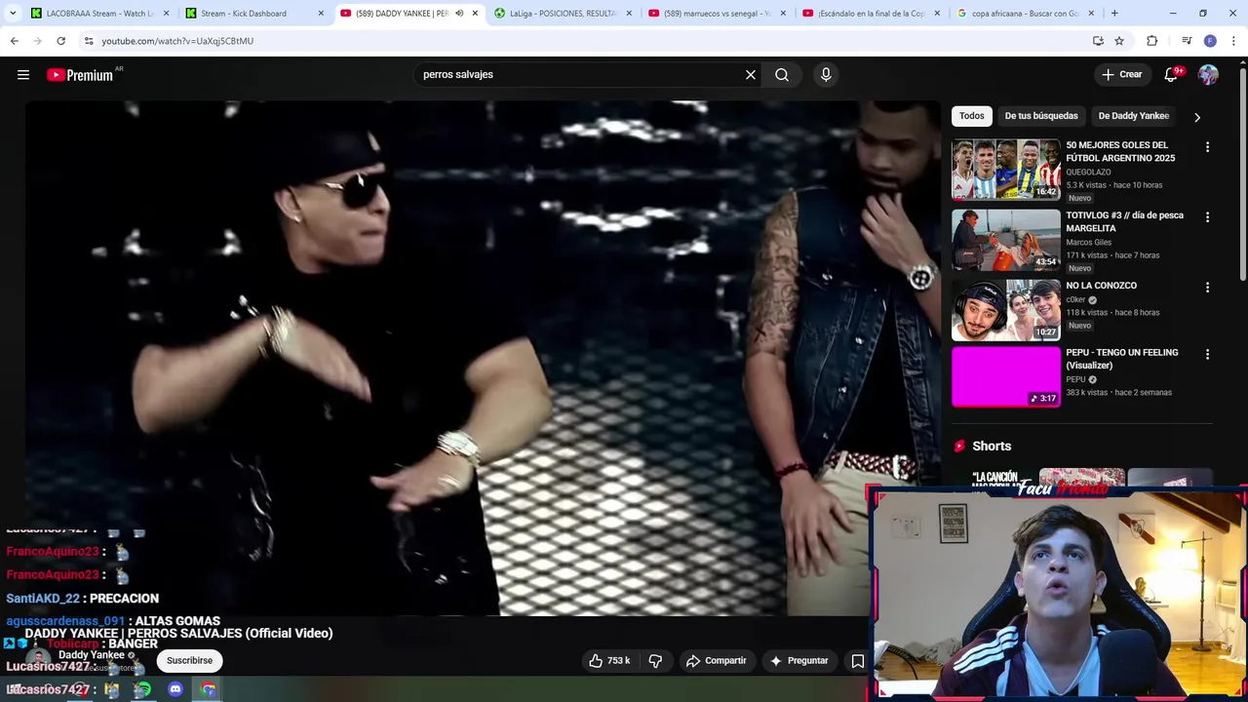
Task: Open Chrome extensions puzzle icon
Action: click(1152, 41)
